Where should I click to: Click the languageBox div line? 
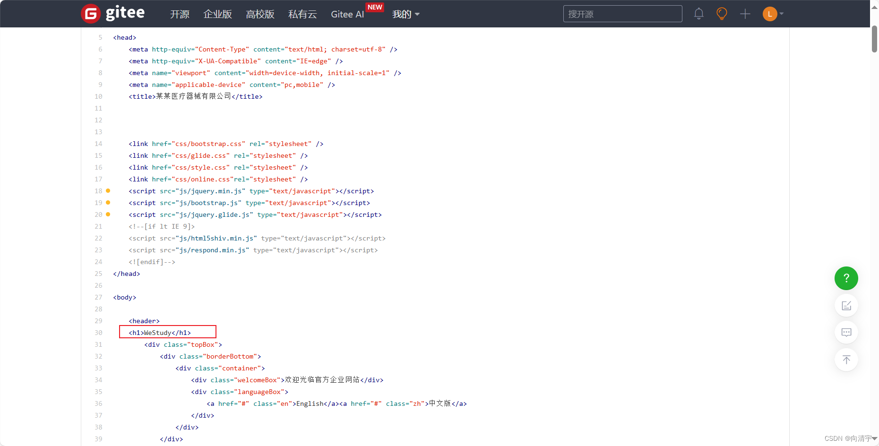pyautogui.click(x=240, y=392)
